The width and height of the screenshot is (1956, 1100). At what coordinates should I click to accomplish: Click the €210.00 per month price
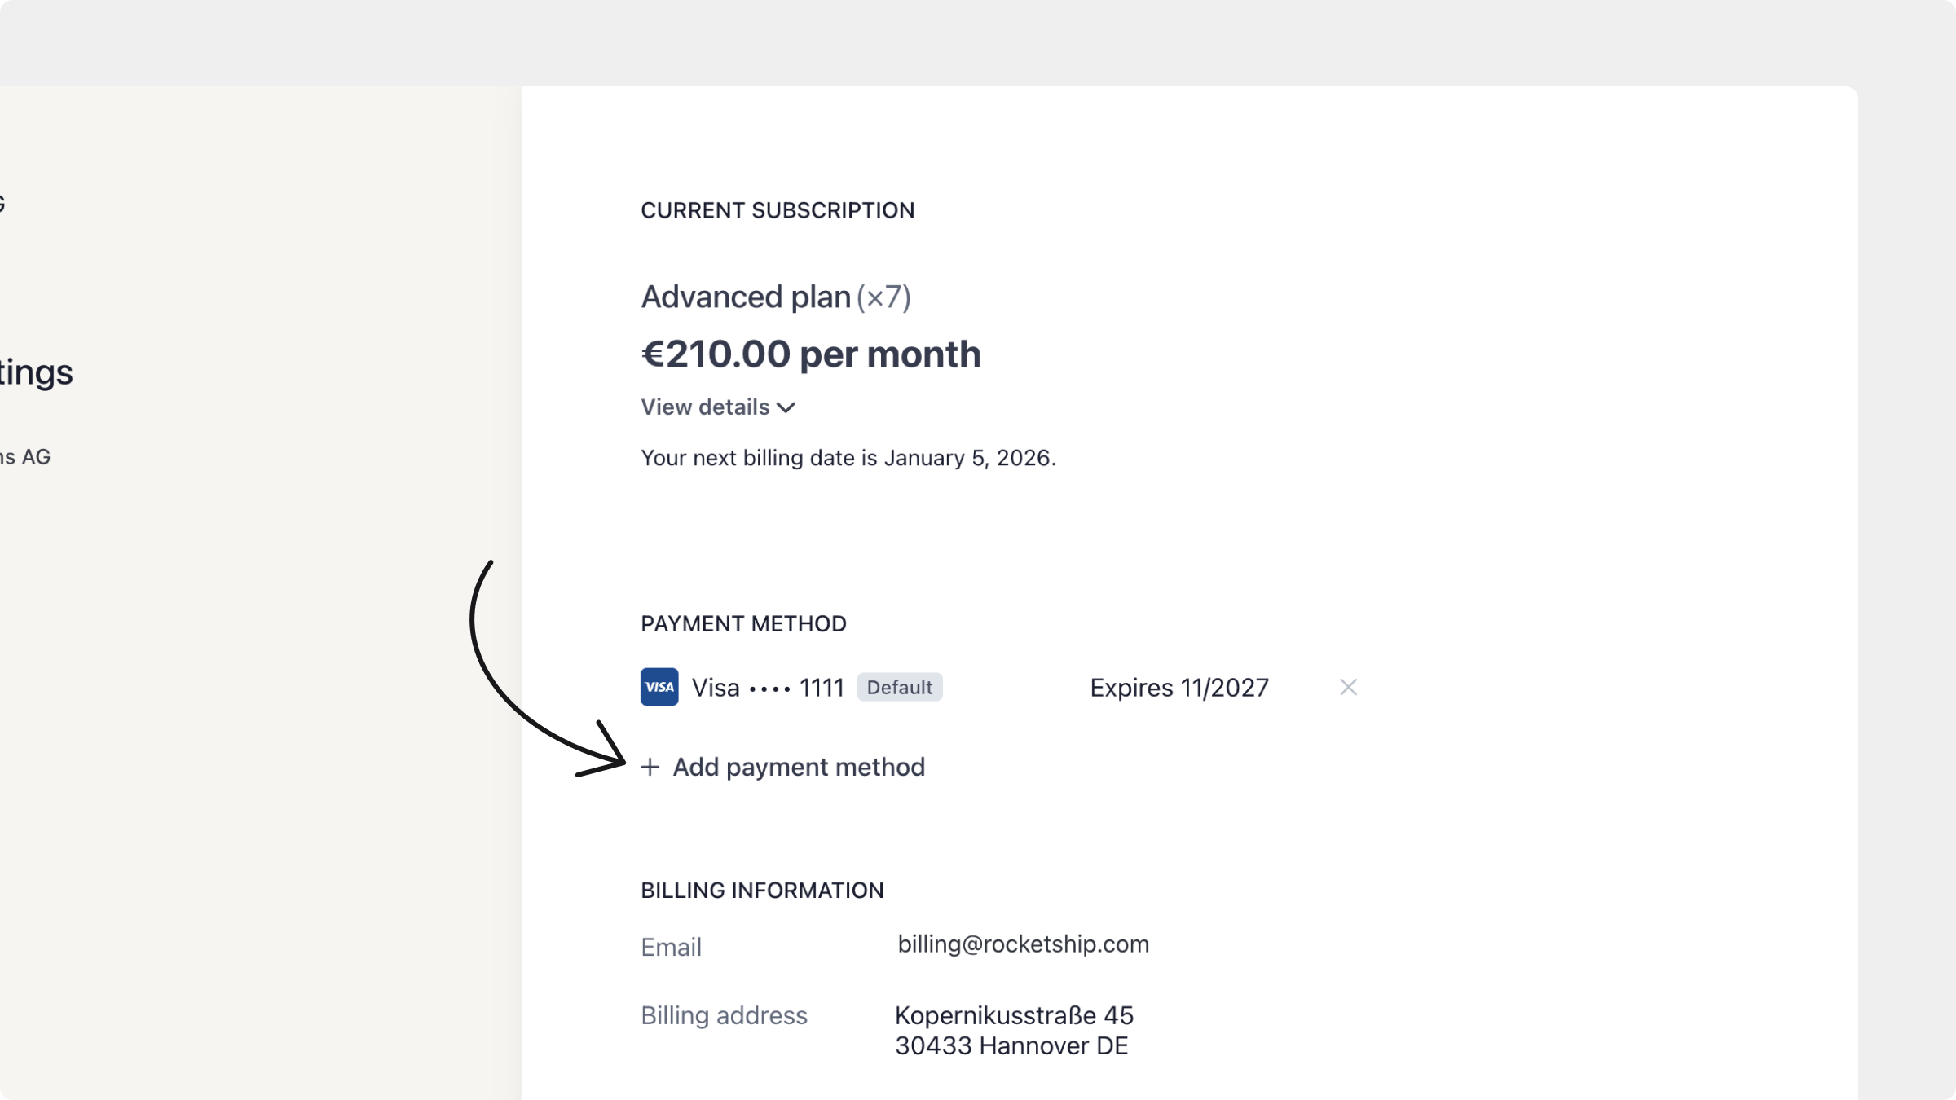coord(811,354)
